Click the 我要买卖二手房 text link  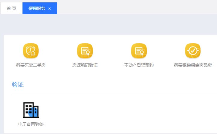[31, 65]
